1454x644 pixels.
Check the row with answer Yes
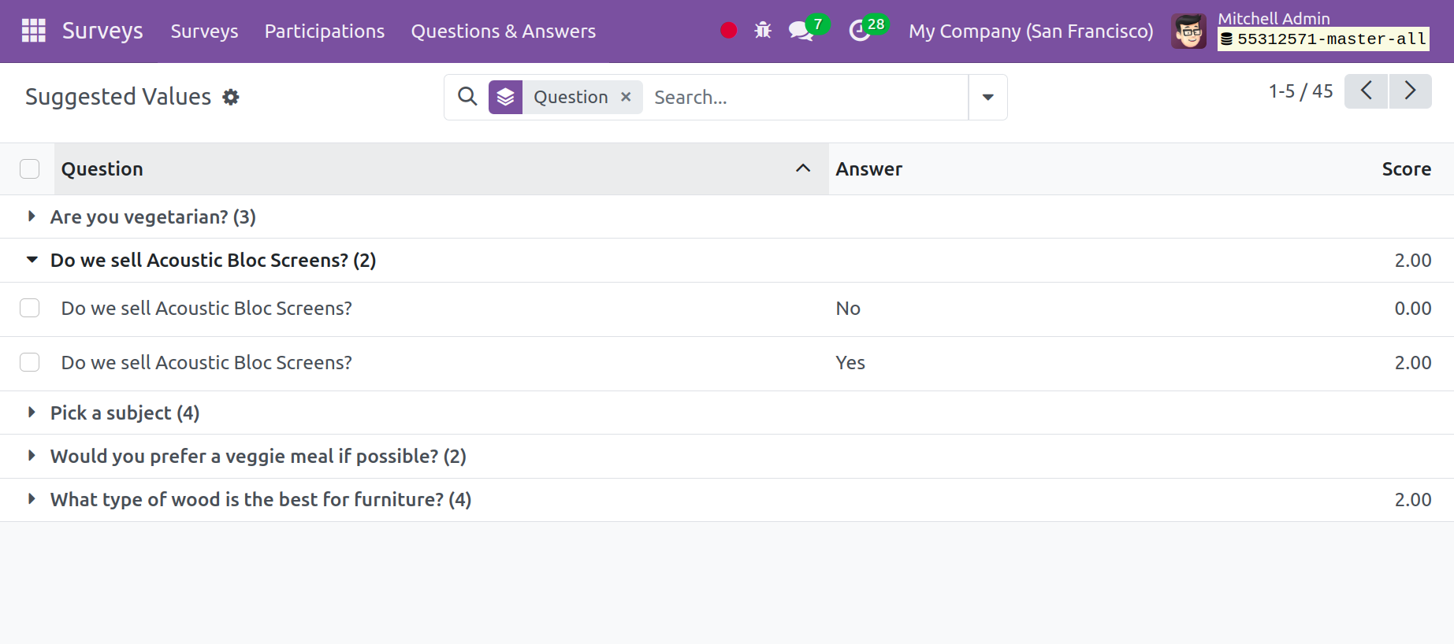(x=30, y=363)
